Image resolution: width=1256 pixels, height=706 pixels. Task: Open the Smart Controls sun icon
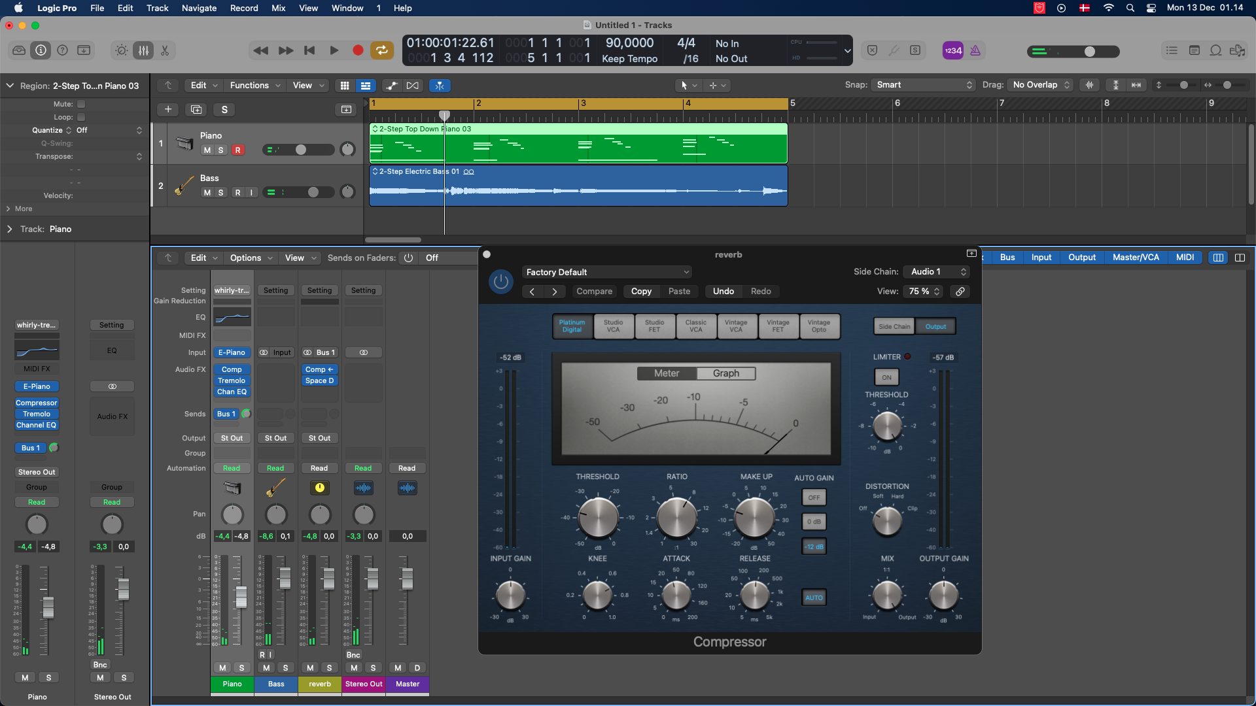coord(122,50)
